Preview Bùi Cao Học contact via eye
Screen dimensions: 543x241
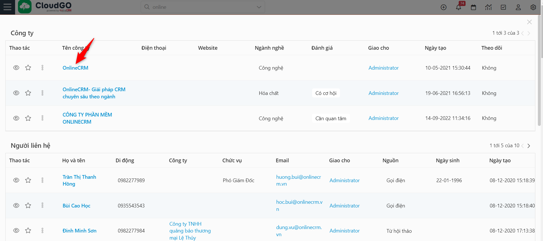(16, 205)
